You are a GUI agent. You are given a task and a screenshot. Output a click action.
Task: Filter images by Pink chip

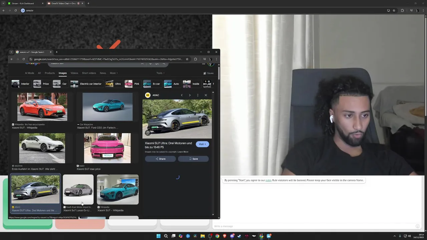click(x=132, y=84)
